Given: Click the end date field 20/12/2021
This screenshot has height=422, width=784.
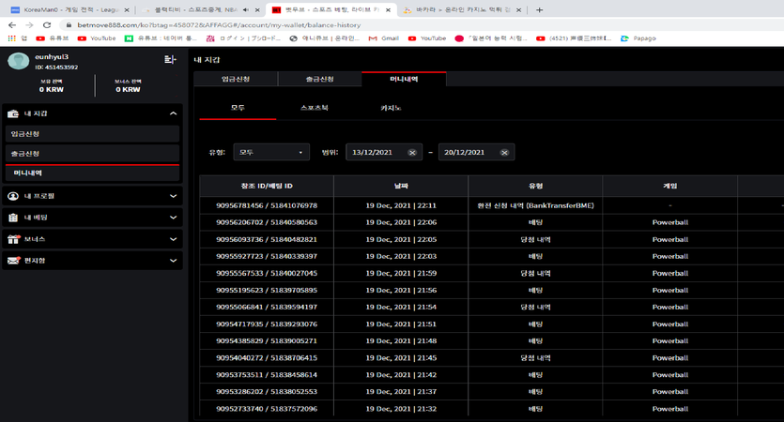Looking at the screenshot, I should tap(476, 152).
